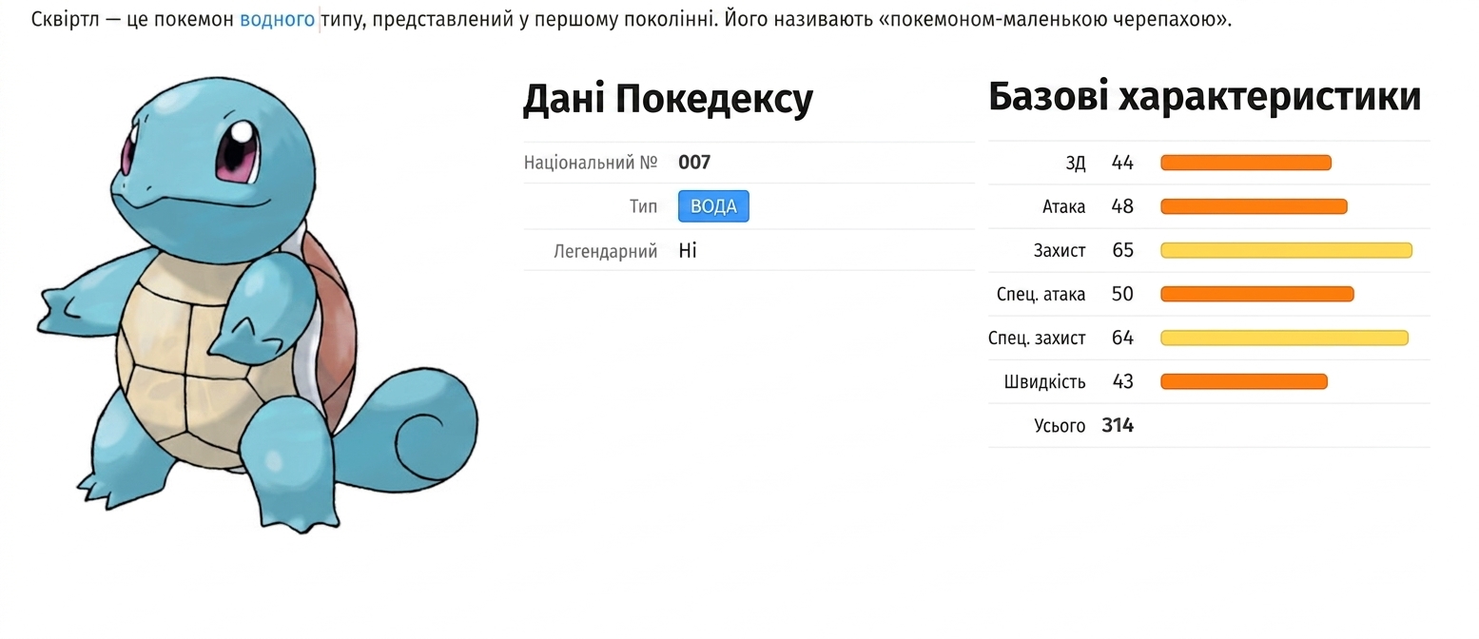1479x639 pixels.
Task: Click the Атака value 48
Action: point(1122,206)
